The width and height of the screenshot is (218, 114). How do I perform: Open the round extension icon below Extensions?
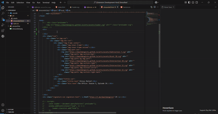[3, 36]
